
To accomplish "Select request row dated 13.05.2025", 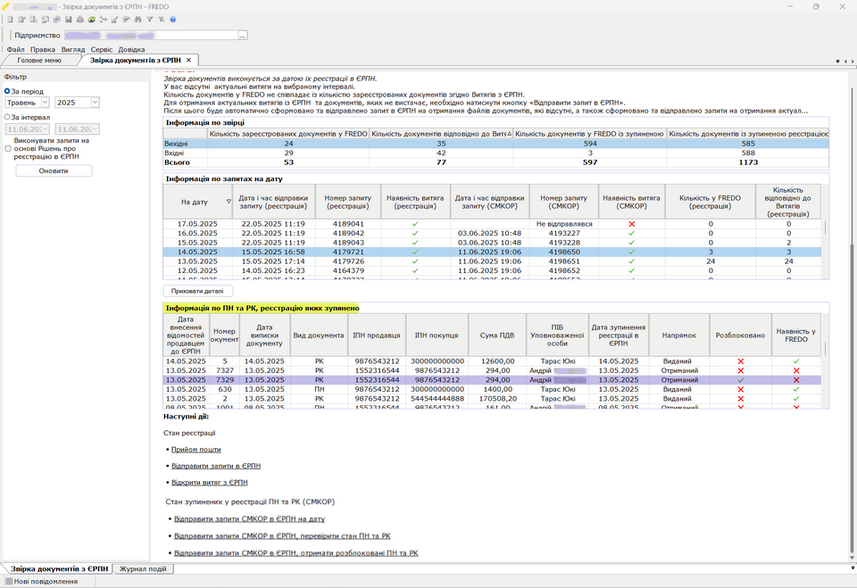I will (492, 261).
